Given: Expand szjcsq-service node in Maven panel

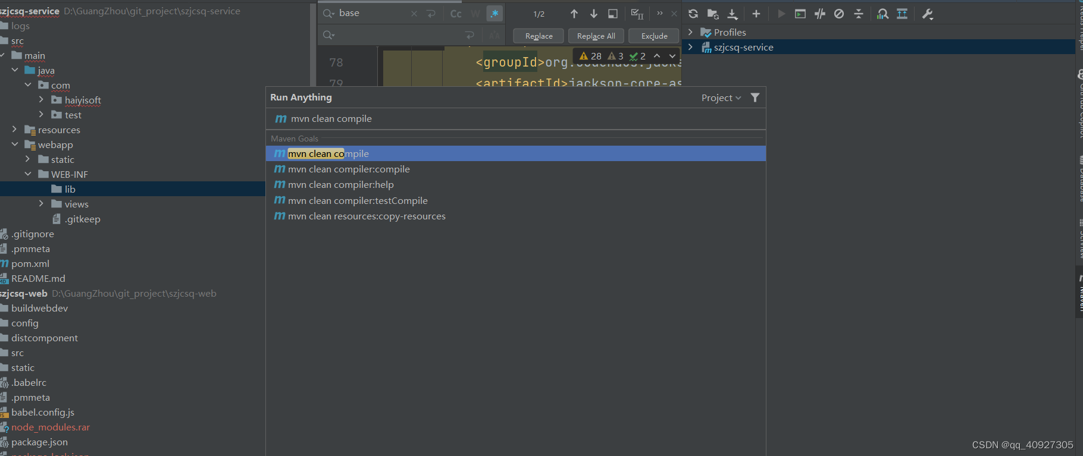Looking at the screenshot, I should click(x=690, y=47).
